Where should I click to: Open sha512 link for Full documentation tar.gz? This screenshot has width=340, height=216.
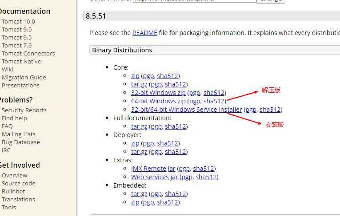tap(176, 126)
